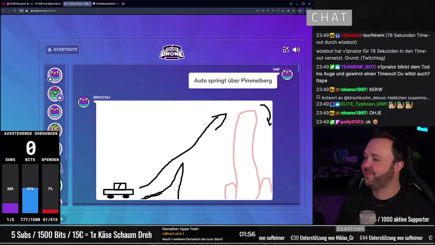
Task: Click the 01:56 hype train timer
Action: 247,234
